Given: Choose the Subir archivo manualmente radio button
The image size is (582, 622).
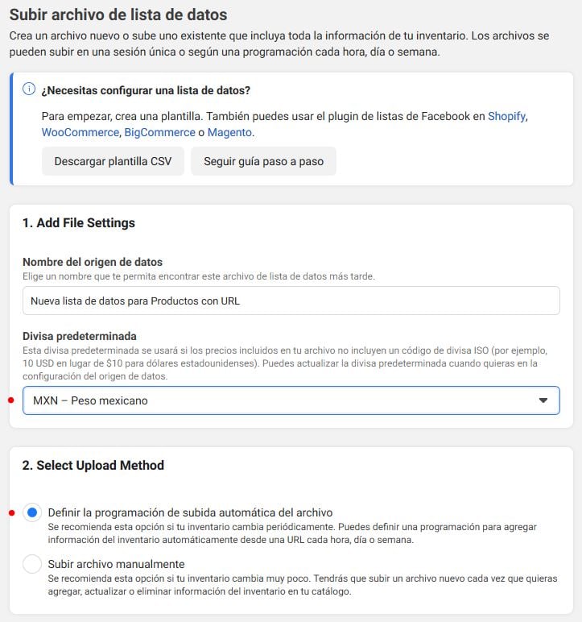Looking at the screenshot, I should click(x=32, y=564).
